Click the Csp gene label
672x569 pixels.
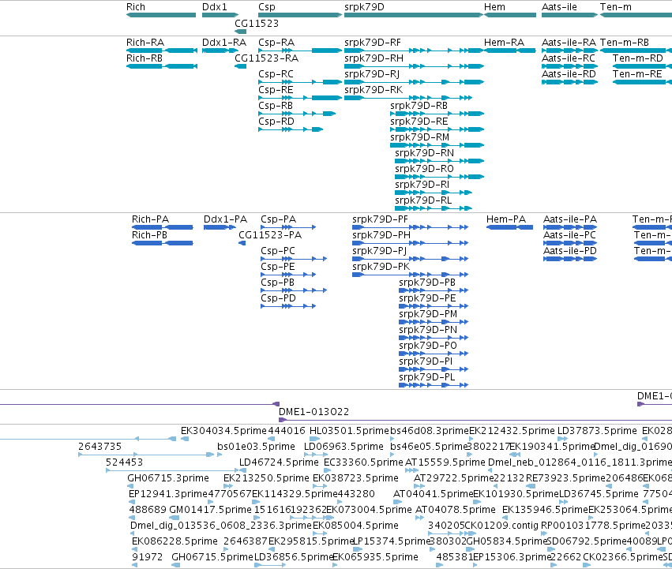[267, 7]
